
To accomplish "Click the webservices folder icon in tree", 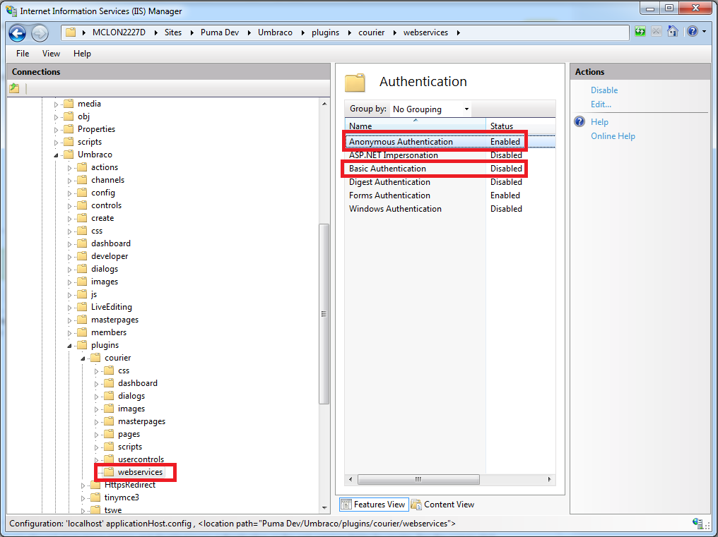I will click(x=109, y=471).
